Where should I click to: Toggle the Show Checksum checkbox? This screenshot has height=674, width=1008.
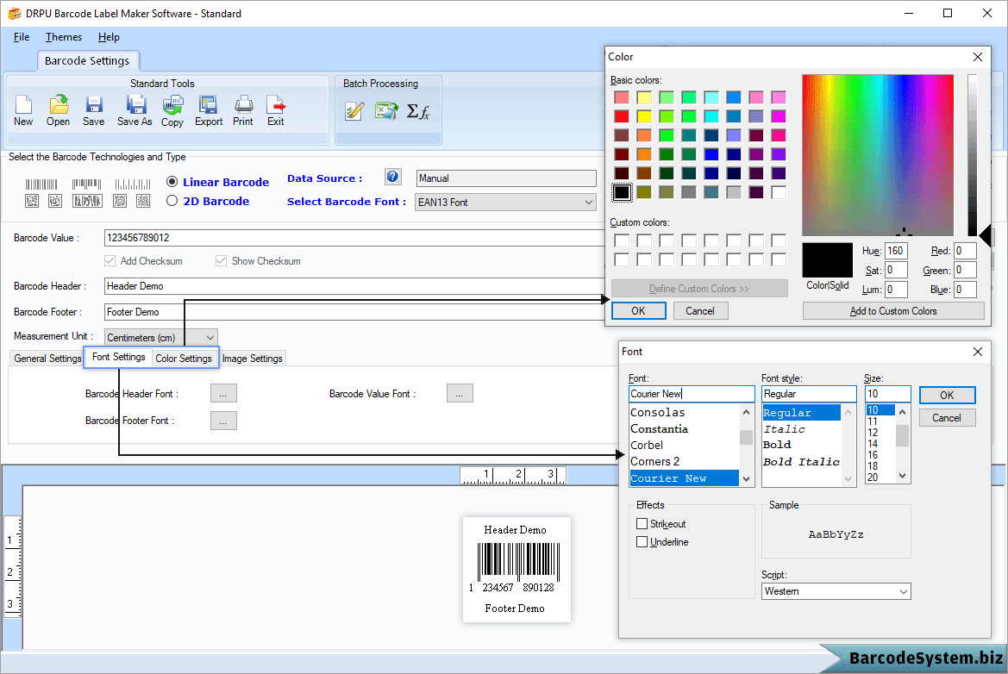pos(221,261)
